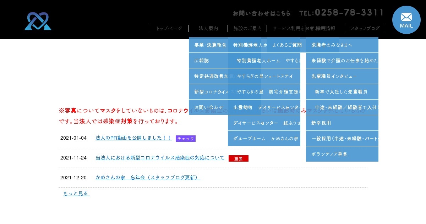
Task: Select 事業・決算報告 from dropdown
Action: (x=208, y=45)
